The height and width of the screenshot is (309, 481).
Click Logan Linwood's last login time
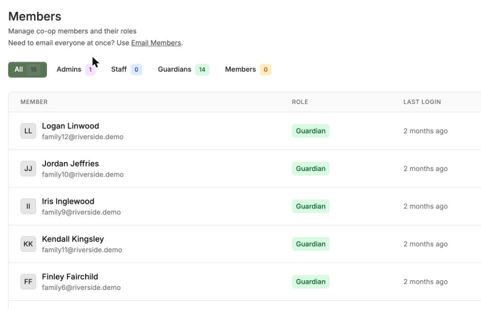tap(425, 131)
